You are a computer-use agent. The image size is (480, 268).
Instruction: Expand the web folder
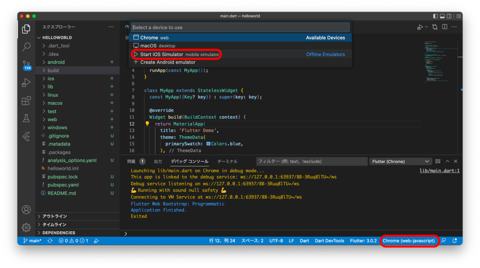tap(78, 119)
